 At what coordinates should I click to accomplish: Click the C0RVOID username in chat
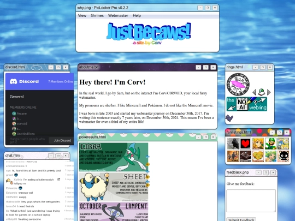(11, 197)
